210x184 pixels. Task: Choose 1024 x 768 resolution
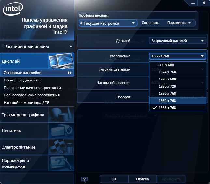pyautogui.click(x=177, y=72)
